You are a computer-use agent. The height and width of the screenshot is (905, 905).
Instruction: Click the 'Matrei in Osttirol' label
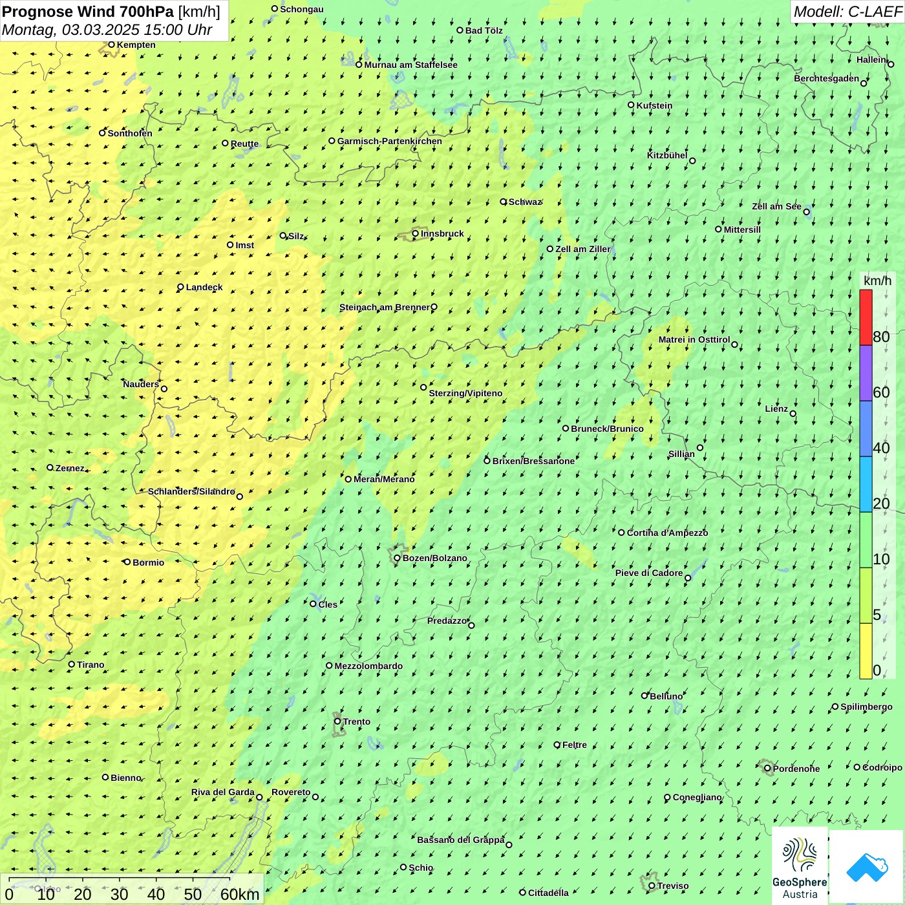[x=694, y=339]
